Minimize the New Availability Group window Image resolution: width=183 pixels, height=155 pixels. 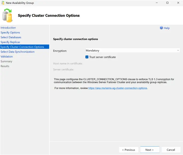pos(157,3)
